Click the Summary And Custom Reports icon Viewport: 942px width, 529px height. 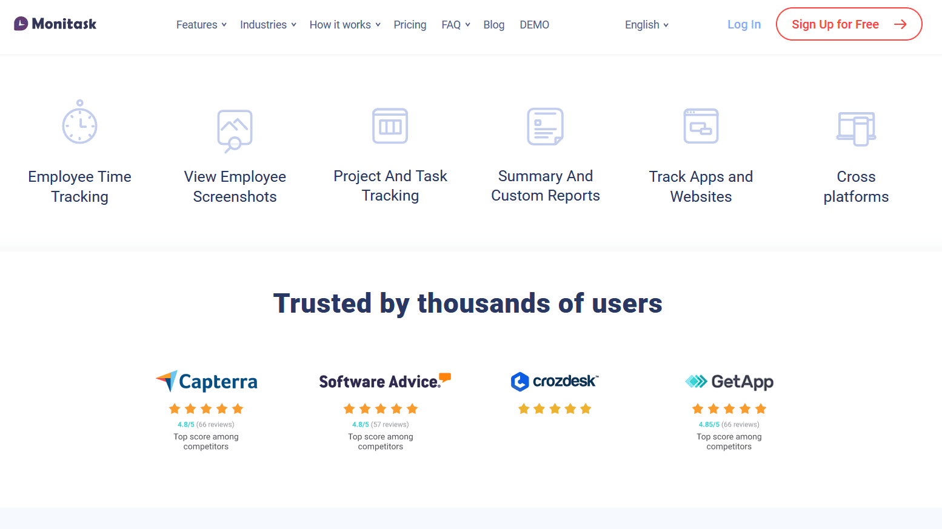tap(545, 127)
